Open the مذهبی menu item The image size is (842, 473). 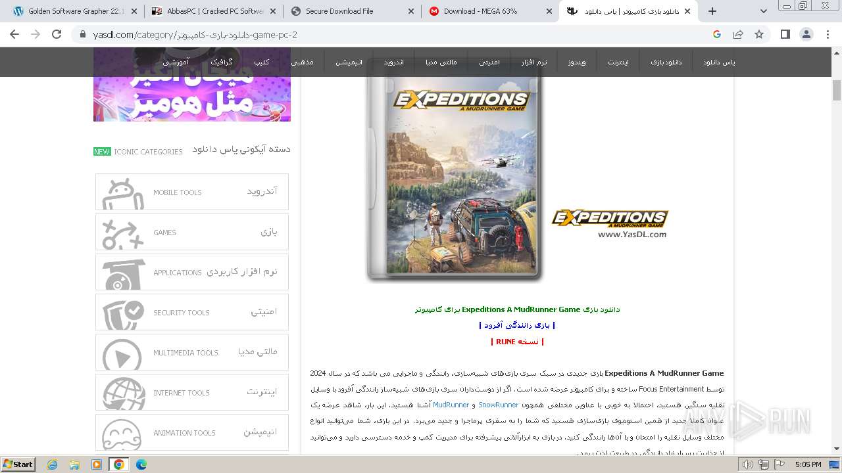coord(303,62)
